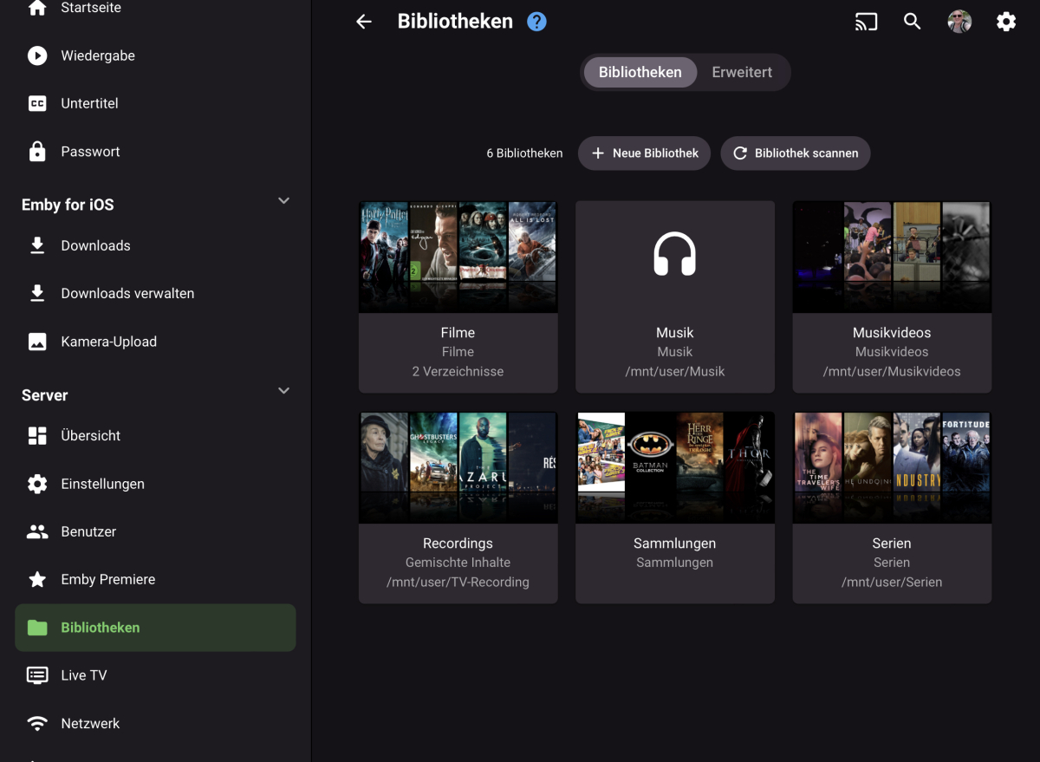Image resolution: width=1040 pixels, height=762 pixels.
Task: Click the Neue Bibliothek button
Action: pos(644,153)
